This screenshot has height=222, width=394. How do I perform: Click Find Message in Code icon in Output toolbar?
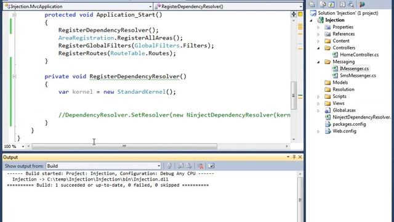click(169, 166)
